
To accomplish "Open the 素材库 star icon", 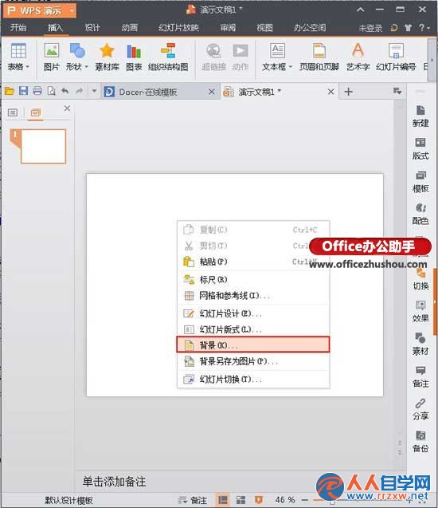I will coord(107,57).
